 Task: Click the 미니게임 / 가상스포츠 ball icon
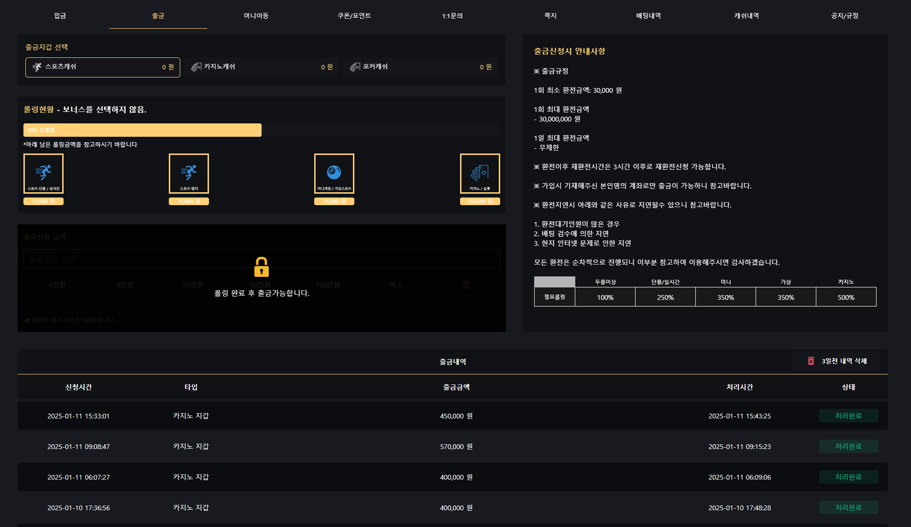(x=334, y=174)
